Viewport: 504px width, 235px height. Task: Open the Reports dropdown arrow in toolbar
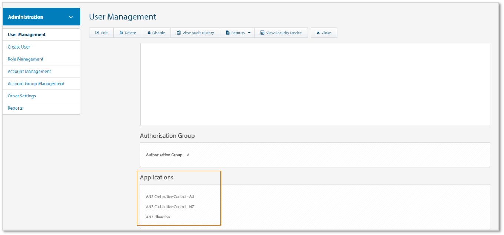click(x=249, y=33)
